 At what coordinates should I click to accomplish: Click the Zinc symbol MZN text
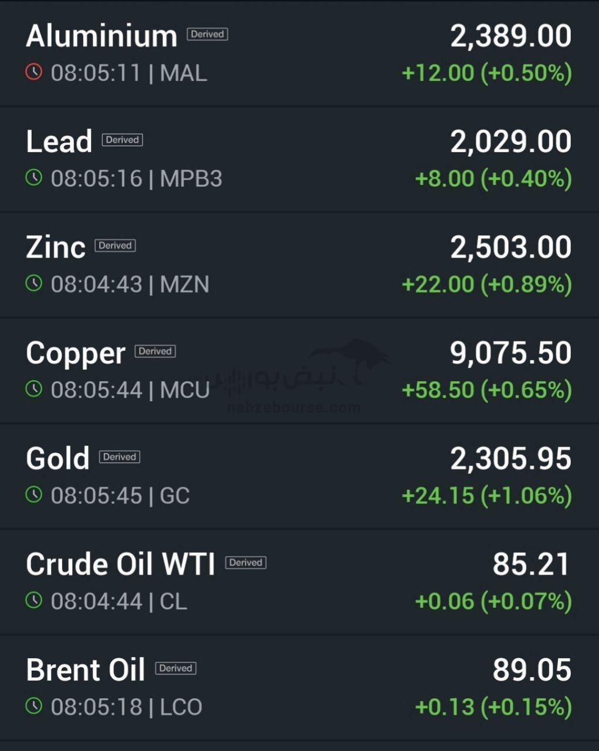coord(185,285)
